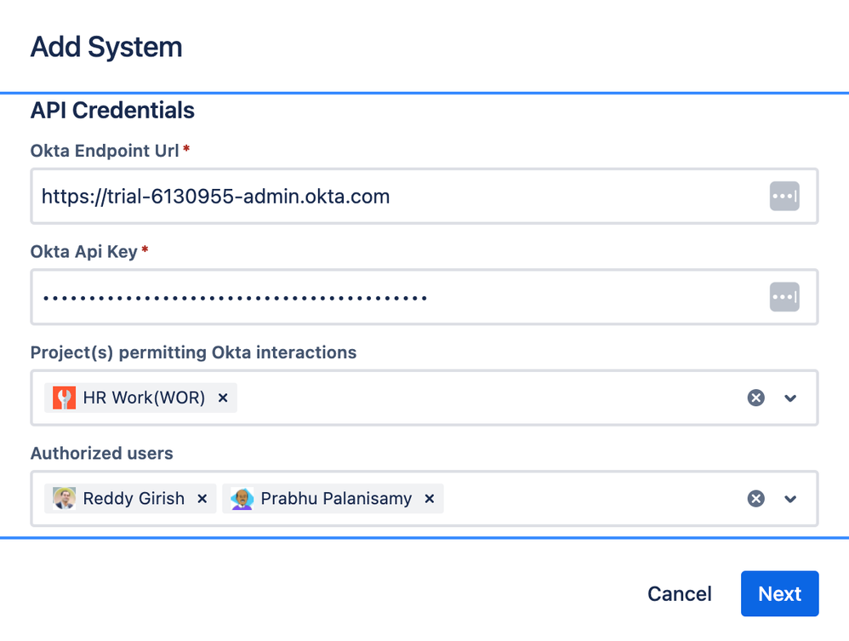Remove the HR Work(WOR) project tag

tap(223, 398)
